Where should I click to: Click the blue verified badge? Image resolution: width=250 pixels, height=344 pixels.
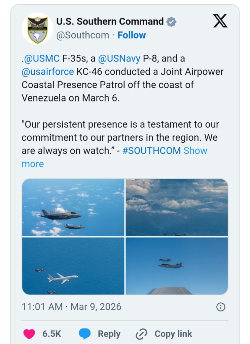pyautogui.click(x=171, y=22)
